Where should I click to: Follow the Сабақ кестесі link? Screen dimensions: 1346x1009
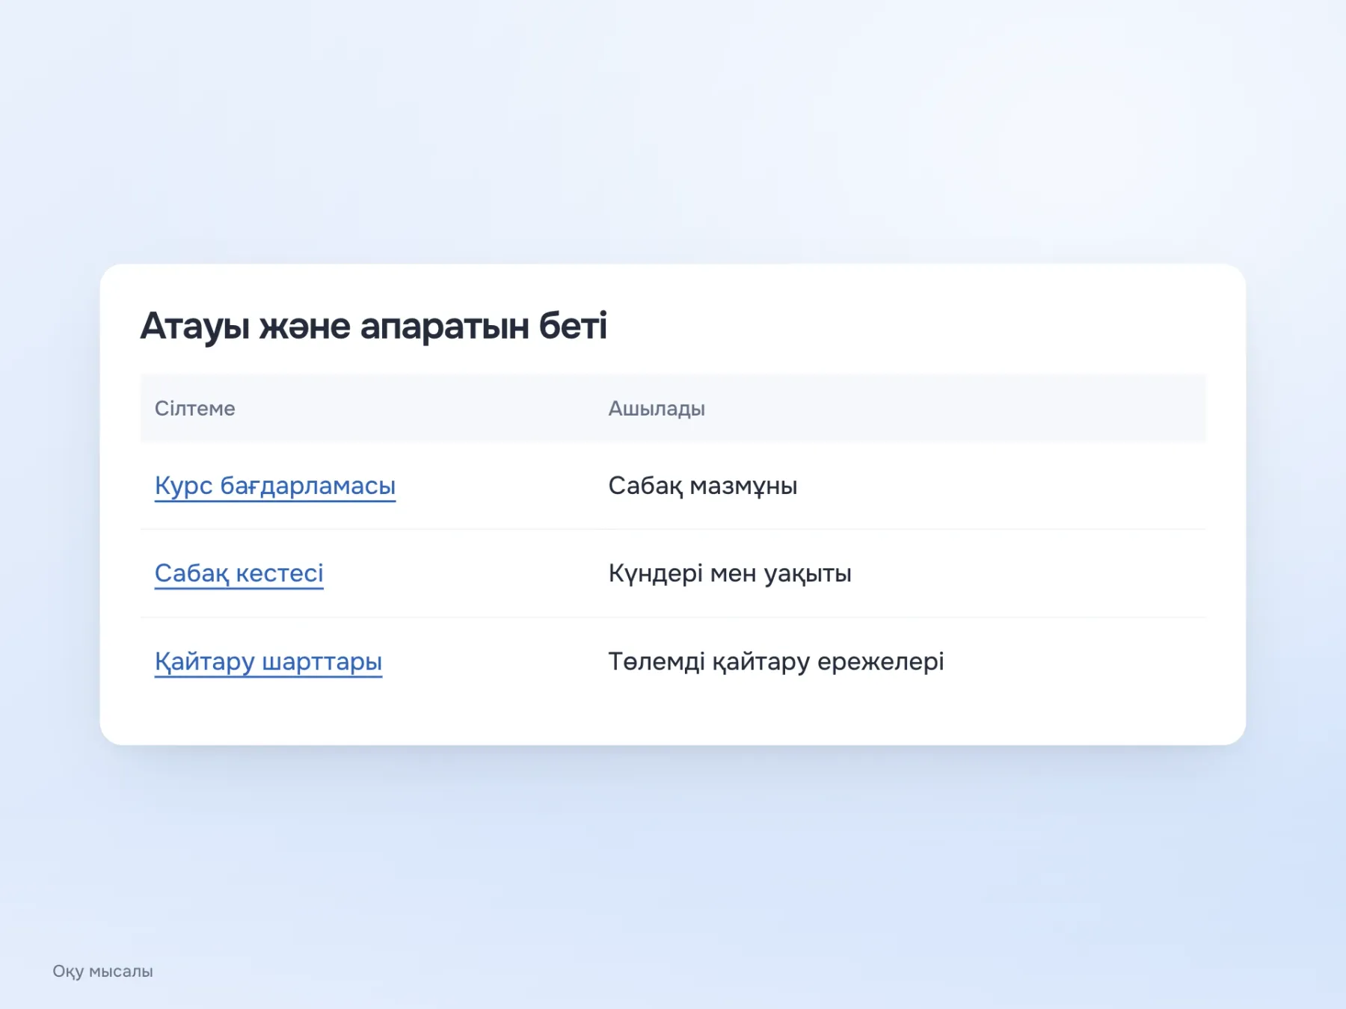[239, 573]
